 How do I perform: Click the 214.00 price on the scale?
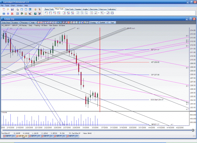tap(193, 30)
